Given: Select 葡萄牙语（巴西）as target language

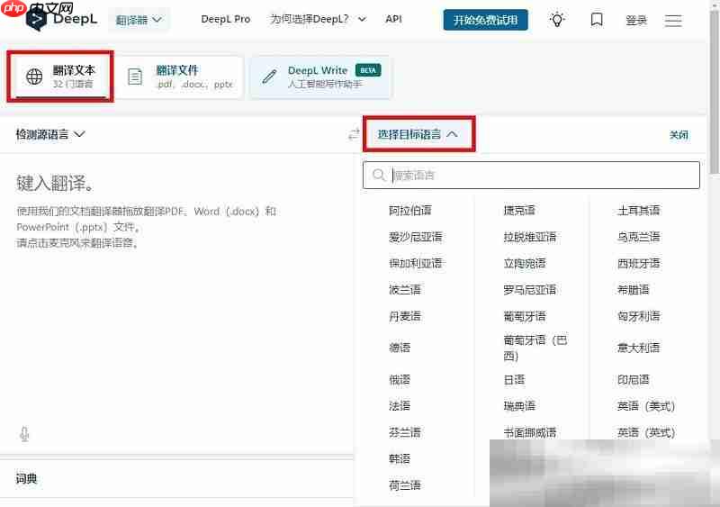Looking at the screenshot, I should coord(535,348).
